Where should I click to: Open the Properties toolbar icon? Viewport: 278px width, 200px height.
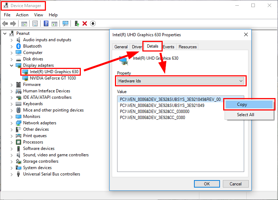35,23
